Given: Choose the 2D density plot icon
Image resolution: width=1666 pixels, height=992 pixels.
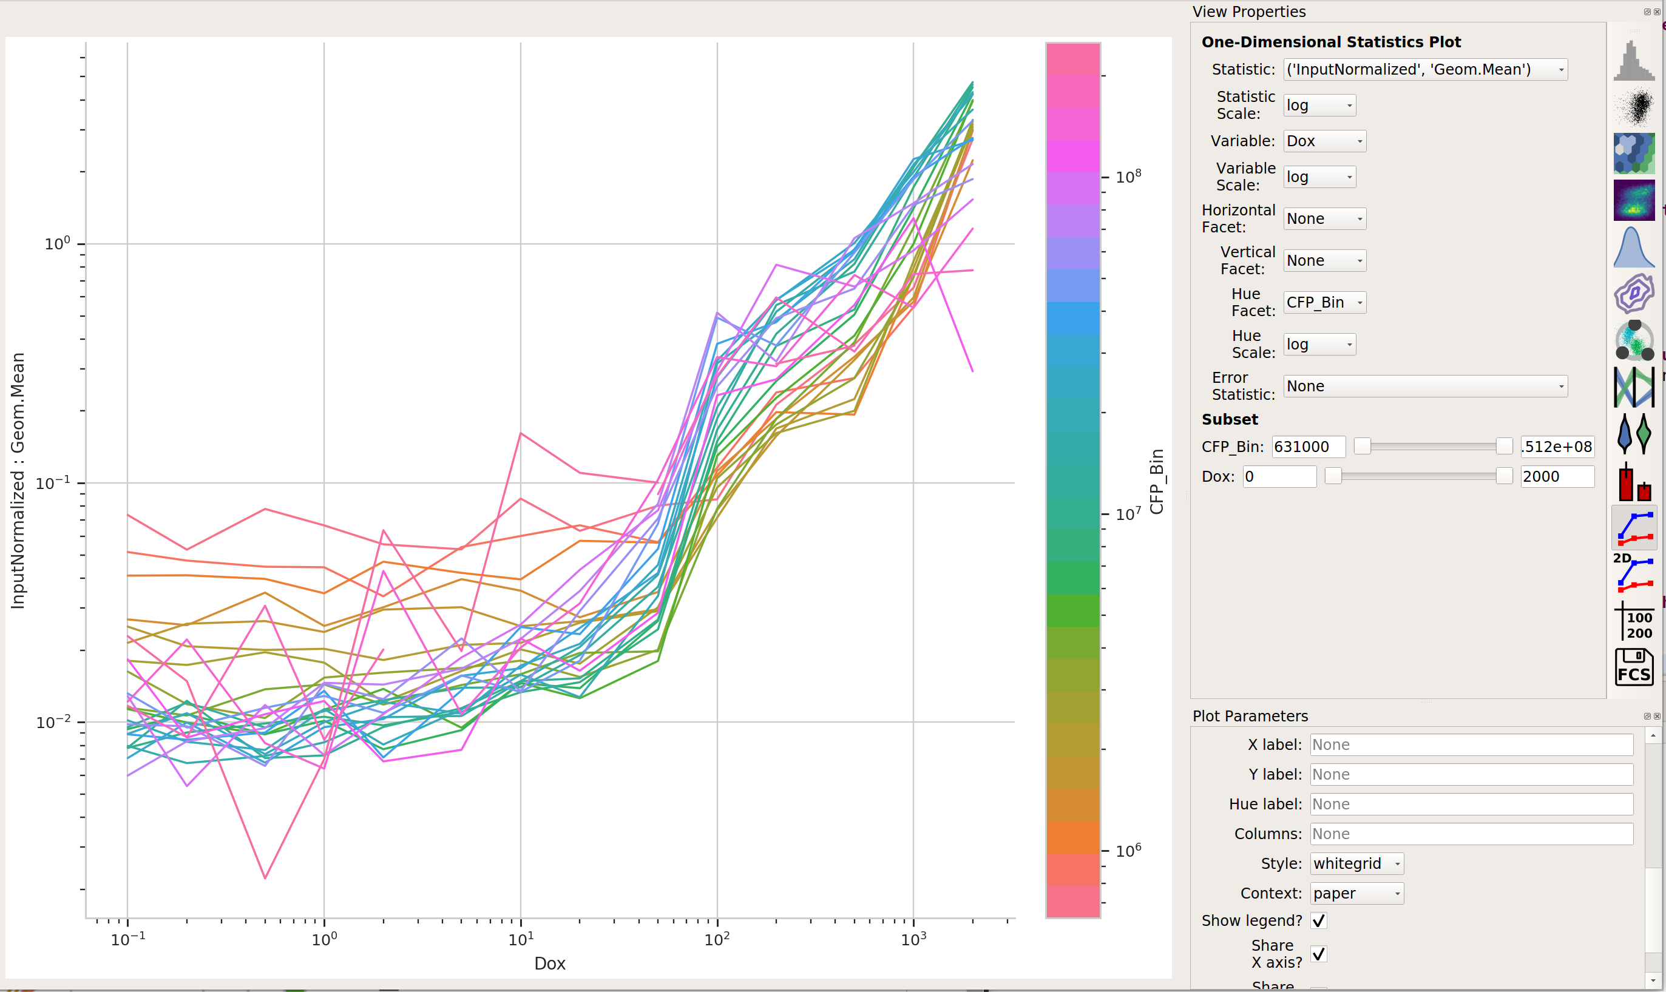Looking at the screenshot, I should click(x=1634, y=200).
